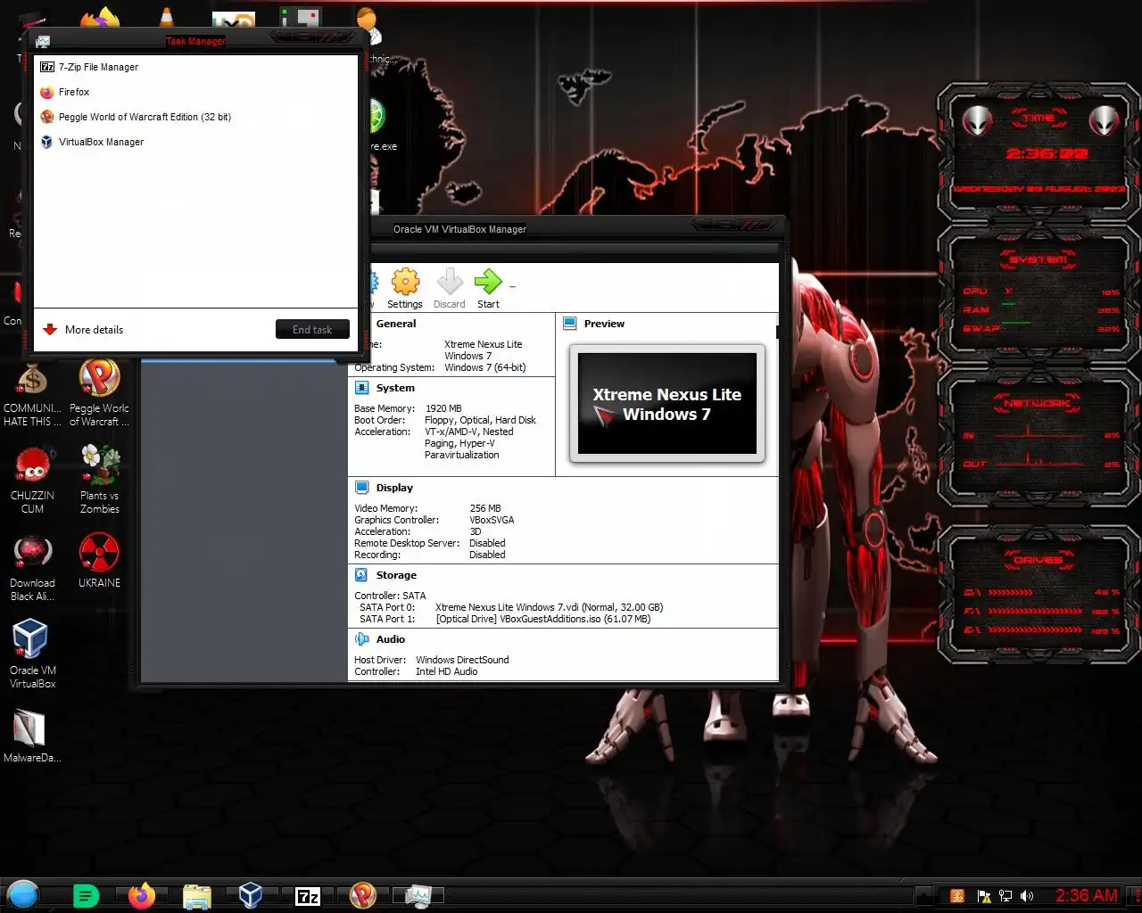Click Base Memory 1920 MB value
The height and width of the screenshot is (913, 1142).
(x=443, y=408)
